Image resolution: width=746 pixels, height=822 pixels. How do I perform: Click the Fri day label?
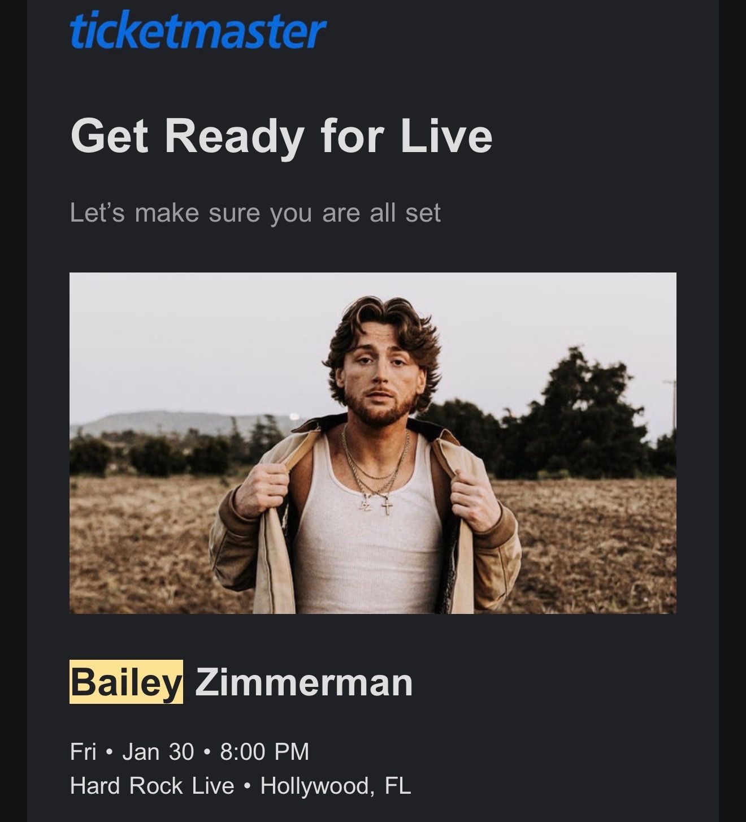click(83, 751)
